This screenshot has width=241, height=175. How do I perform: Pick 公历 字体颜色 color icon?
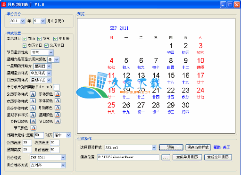[x=58, y=94]
